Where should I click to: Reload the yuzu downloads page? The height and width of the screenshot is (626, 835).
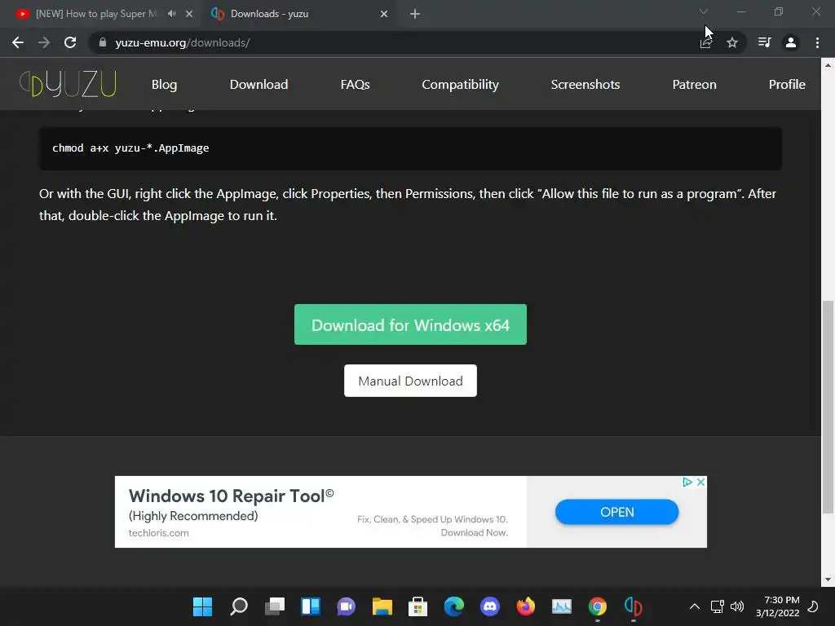click(70, 42)
